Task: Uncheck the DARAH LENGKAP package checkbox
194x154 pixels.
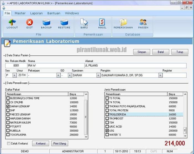Action: (8, 106)
